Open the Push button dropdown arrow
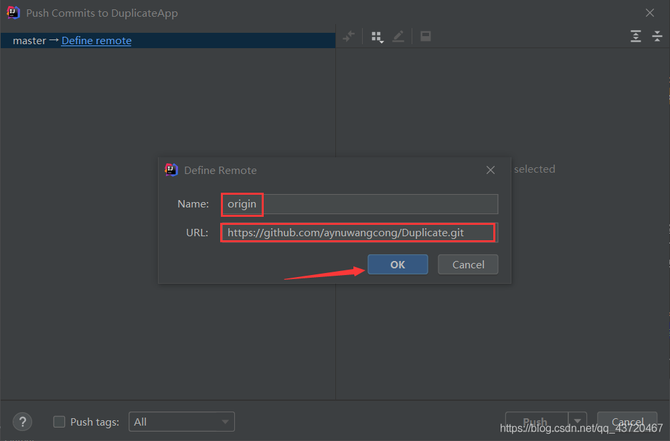Image resolution: width=670 pixels, height=441 pixels. pyautogui.click(x=577, y=422)
